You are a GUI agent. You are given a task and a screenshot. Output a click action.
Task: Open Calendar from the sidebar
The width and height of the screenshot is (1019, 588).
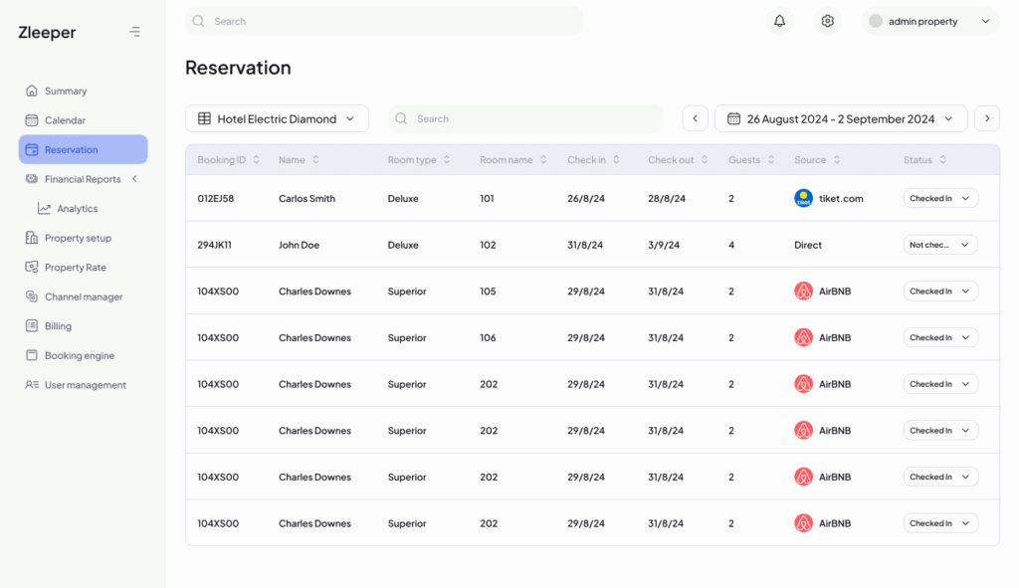[65, 120]
